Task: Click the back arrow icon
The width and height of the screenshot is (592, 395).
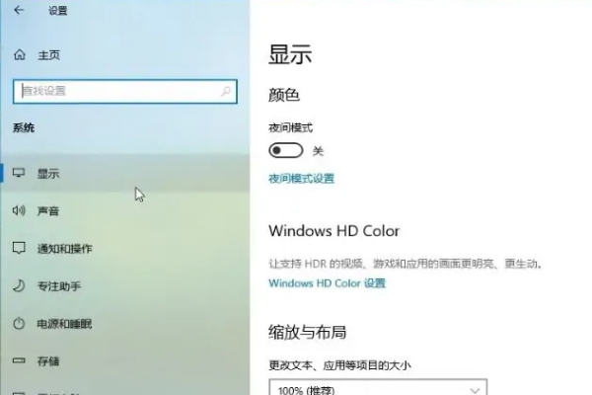Action: 19,10
